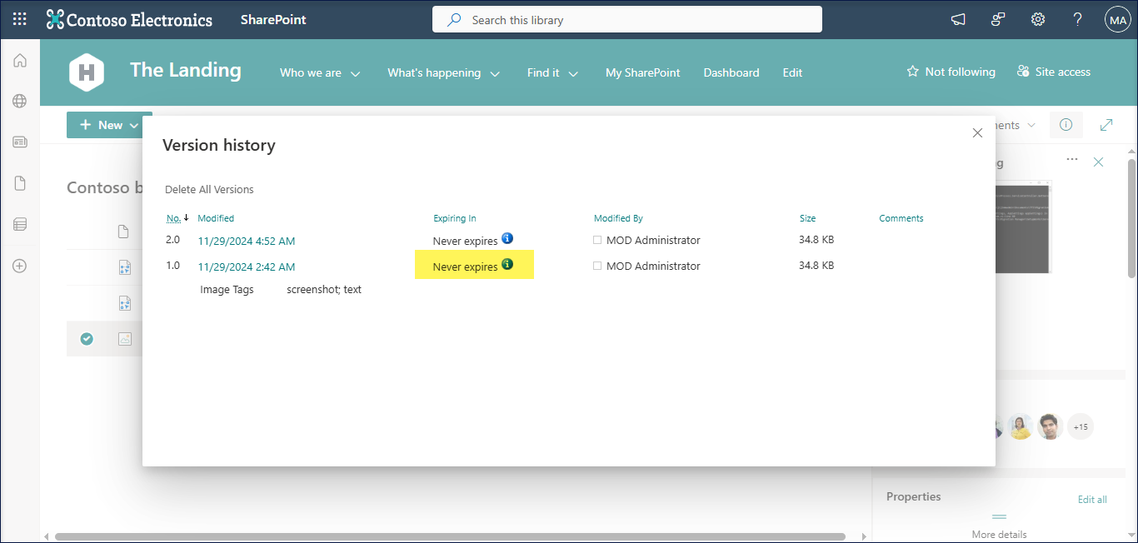This screenshot has width=1138, height=543.
Task: Click the megaphone announcements icon
Action: click(958, 20)
